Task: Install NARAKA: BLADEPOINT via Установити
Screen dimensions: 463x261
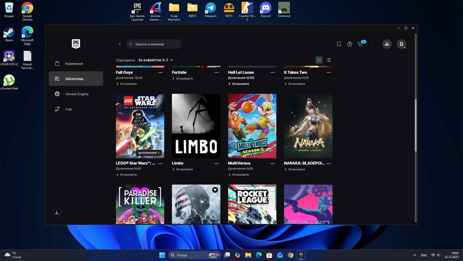Action: [x=294, y=169]
